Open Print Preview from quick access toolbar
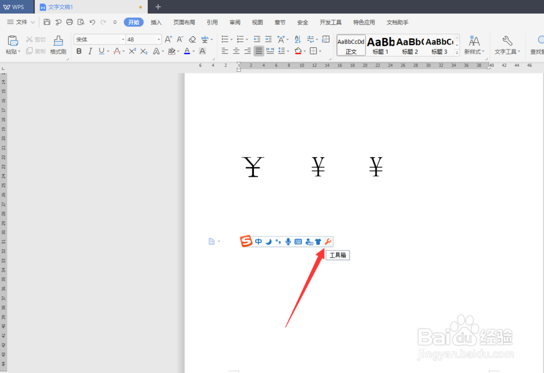Screen dimensions: 544x373 [81, 22]
